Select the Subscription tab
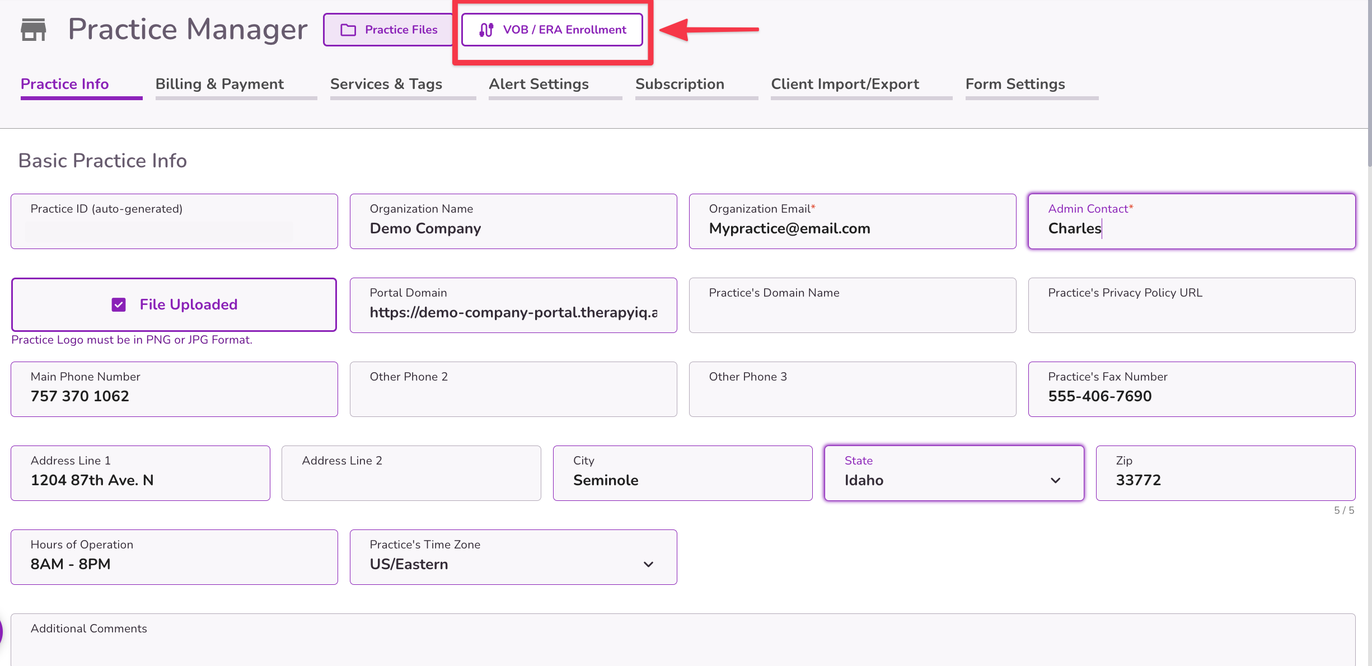1372x666 pixels. pyautogui.click(x=680, y=84)
